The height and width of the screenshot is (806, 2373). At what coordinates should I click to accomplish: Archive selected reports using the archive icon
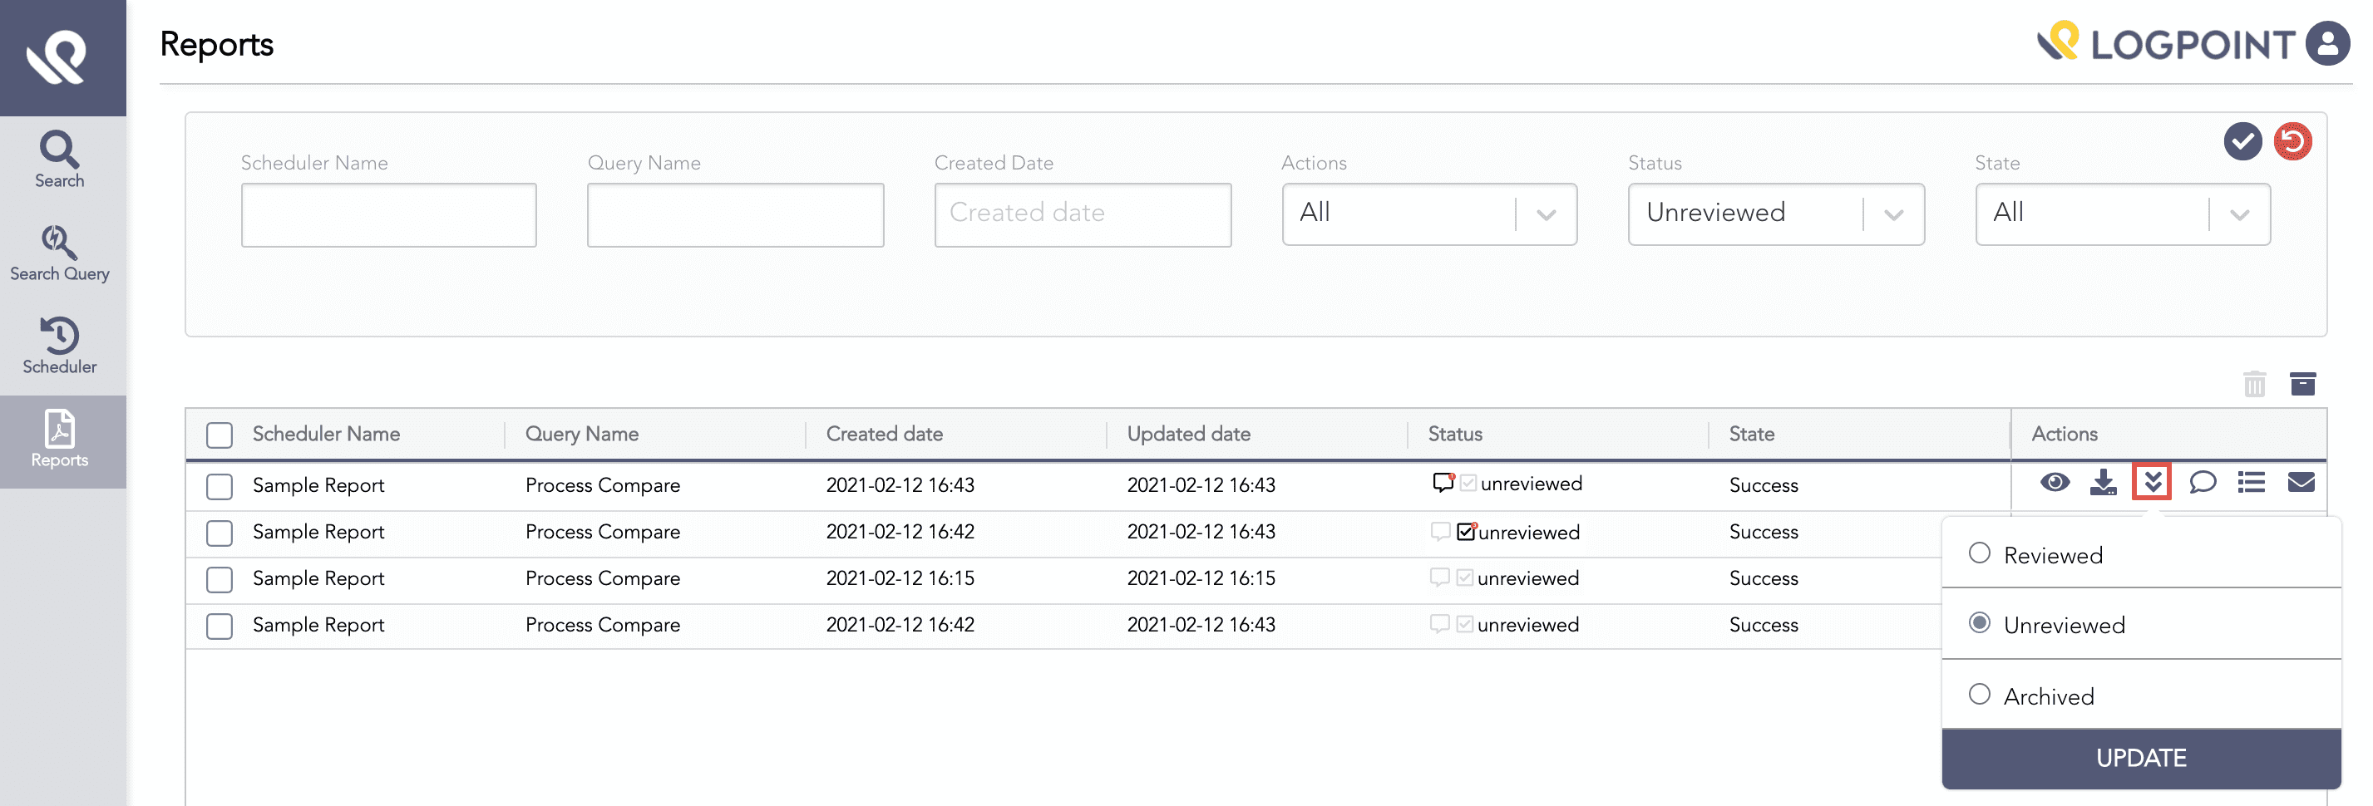2304,383
